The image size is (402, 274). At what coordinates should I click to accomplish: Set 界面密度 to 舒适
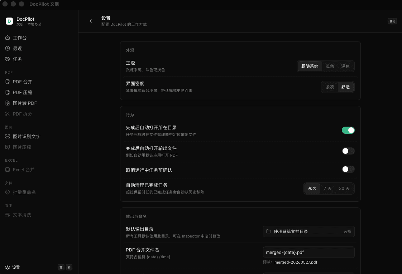[345, 87]
